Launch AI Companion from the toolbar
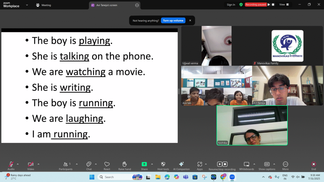The image size is (324, 182). (x=181, y=164)
